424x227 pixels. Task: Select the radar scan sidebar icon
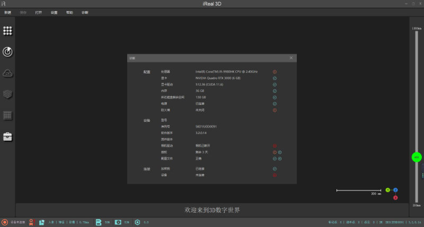click(7, 52)
